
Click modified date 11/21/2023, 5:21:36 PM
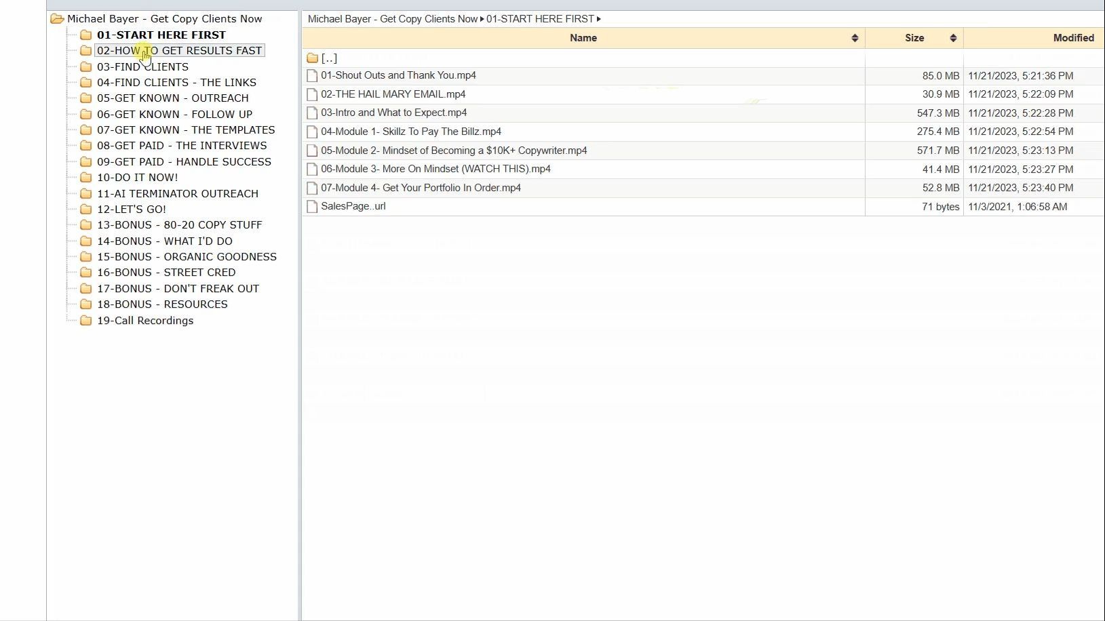[x=1020, y=76]
